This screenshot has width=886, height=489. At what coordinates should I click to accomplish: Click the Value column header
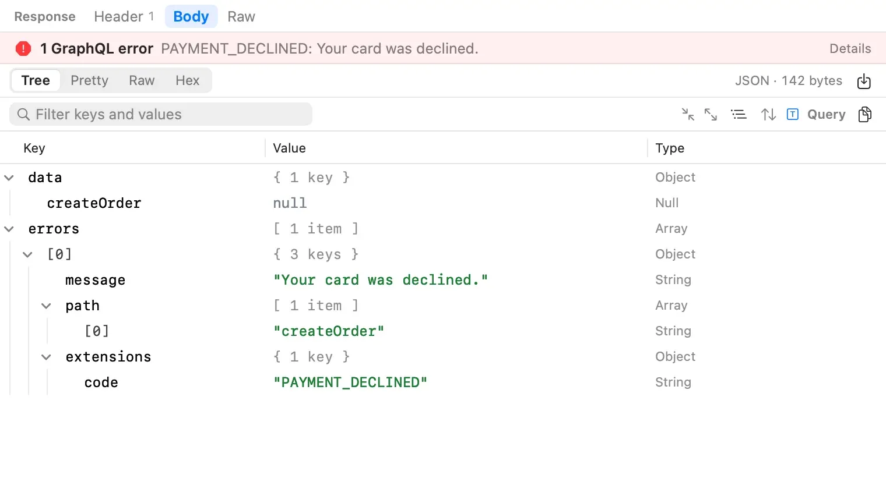pos(289,148)
